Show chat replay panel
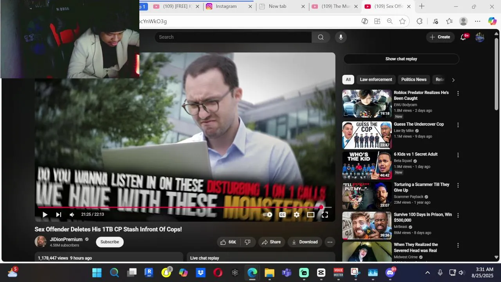This screenshot has height=282, width=501. 401,59
